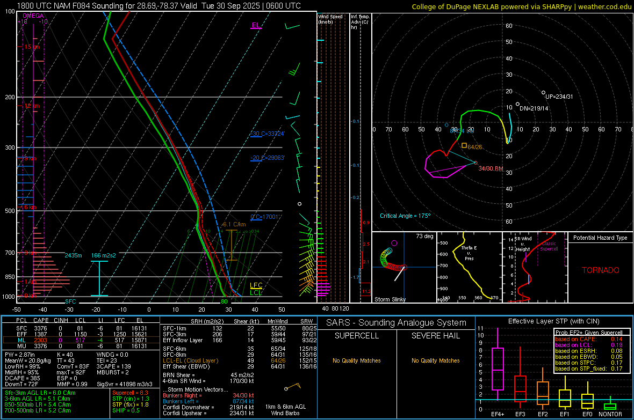This screenshot has height=420, width=634.
Task: Click the 'Eff Inflow Layer' row
Action: pos(240,340)
